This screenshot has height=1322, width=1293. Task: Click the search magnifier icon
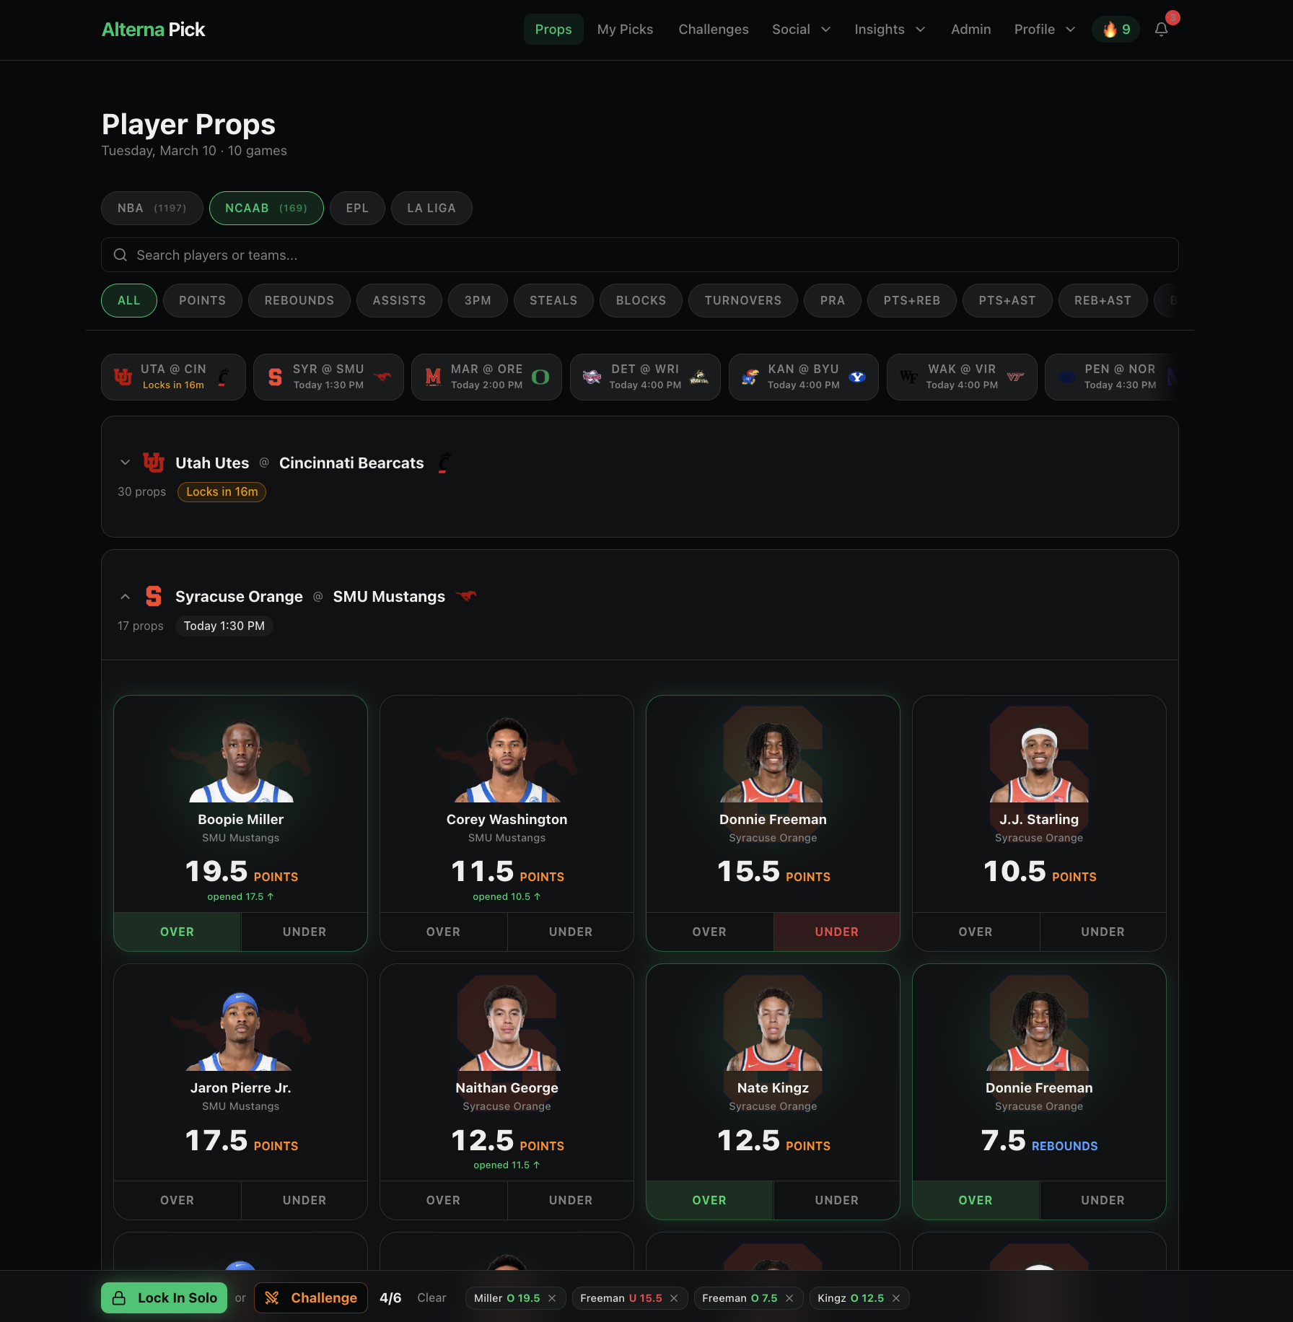tap(120, 255)
